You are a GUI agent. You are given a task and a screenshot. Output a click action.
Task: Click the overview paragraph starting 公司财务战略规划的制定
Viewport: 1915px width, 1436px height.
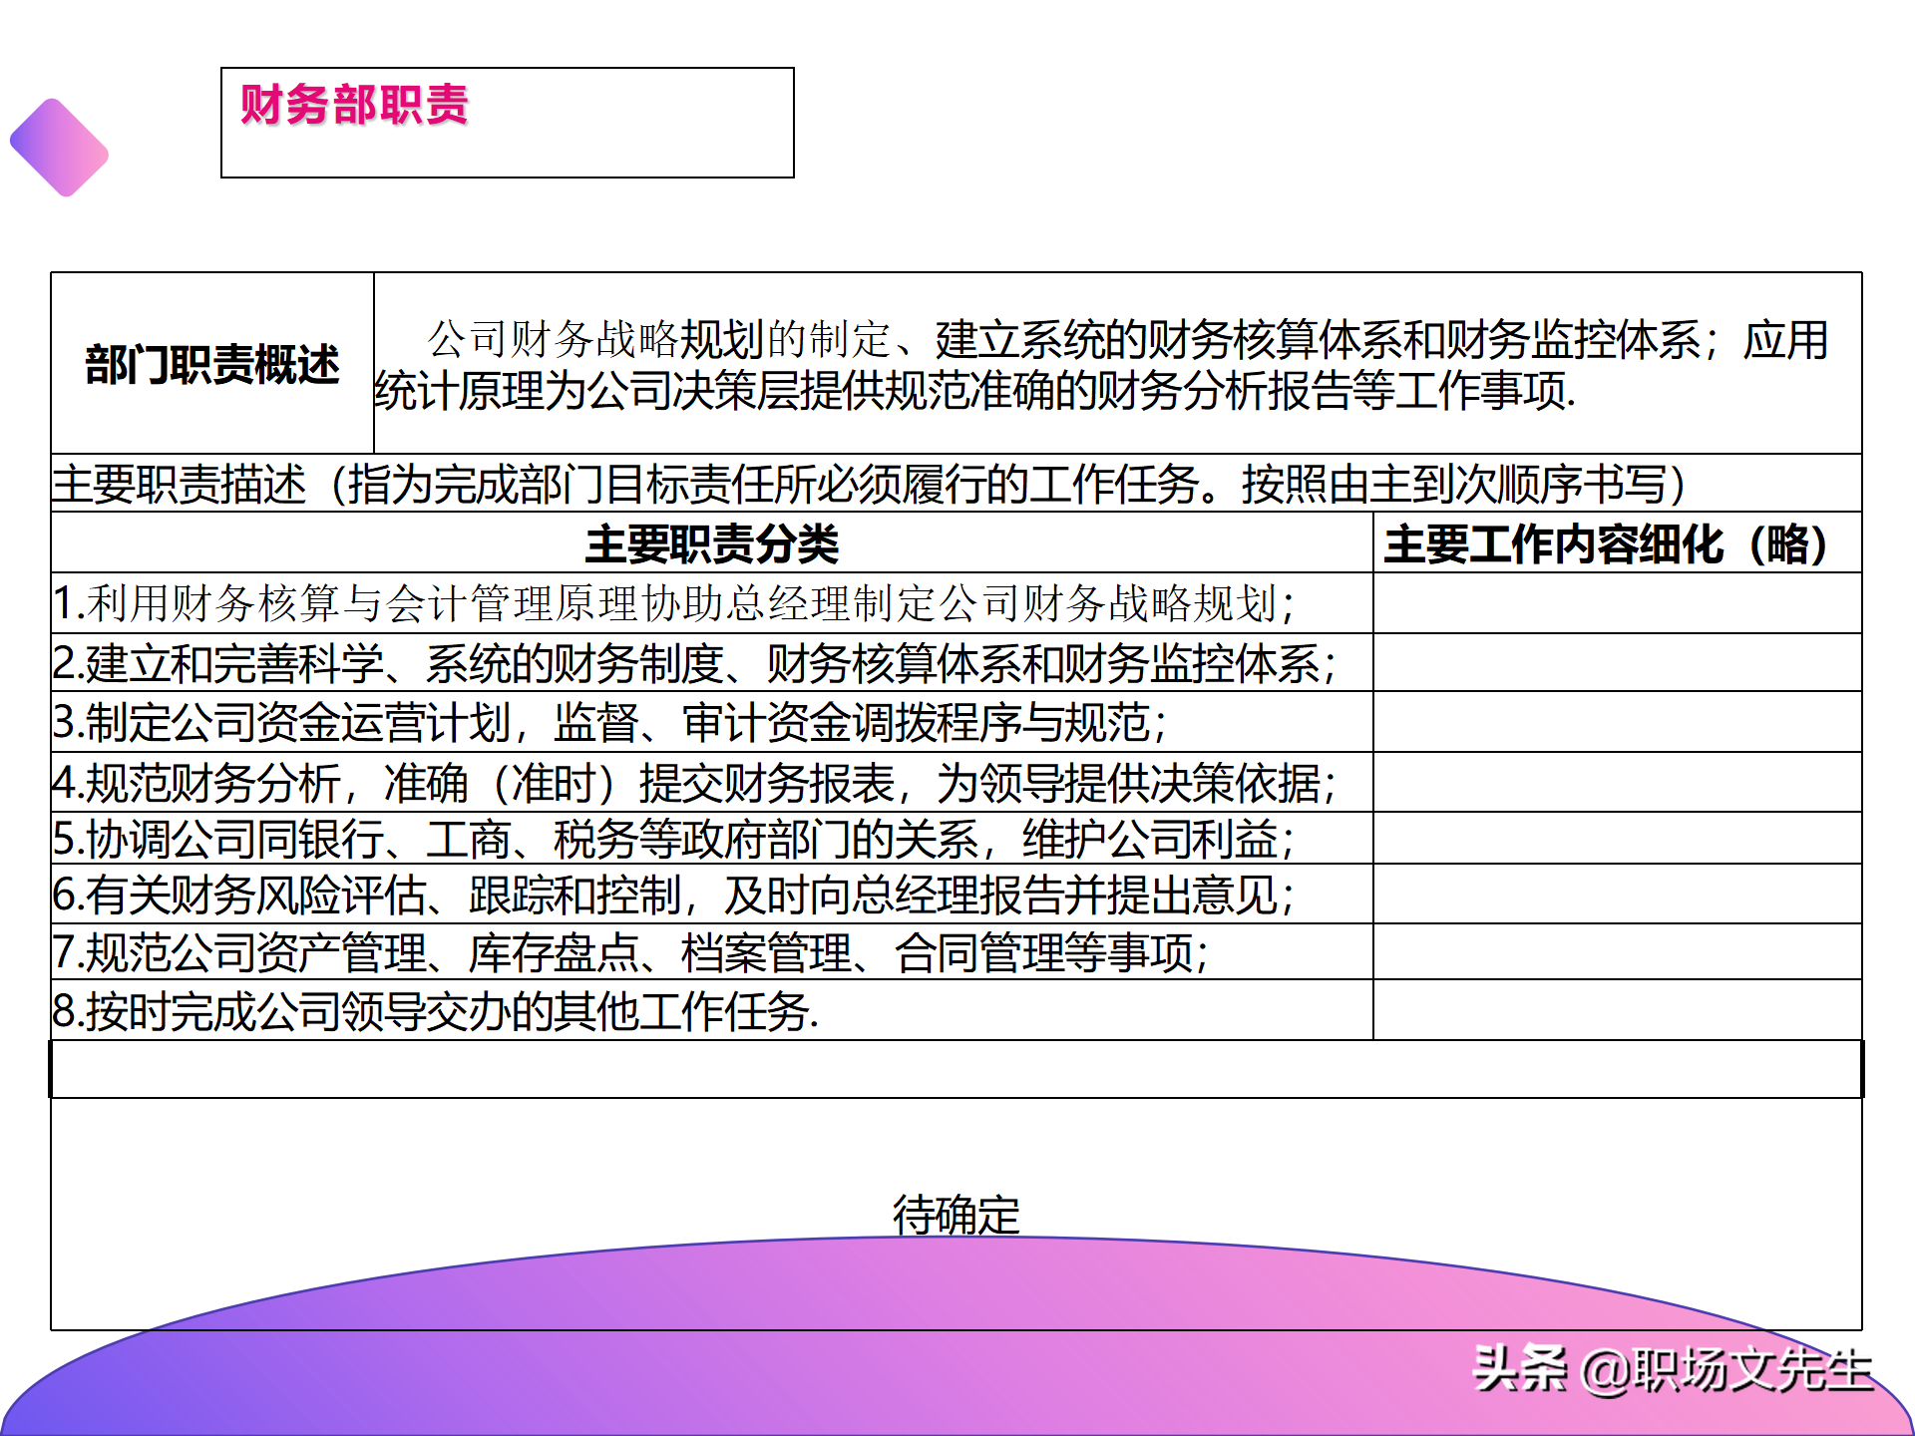click(x=1101, y=365)
